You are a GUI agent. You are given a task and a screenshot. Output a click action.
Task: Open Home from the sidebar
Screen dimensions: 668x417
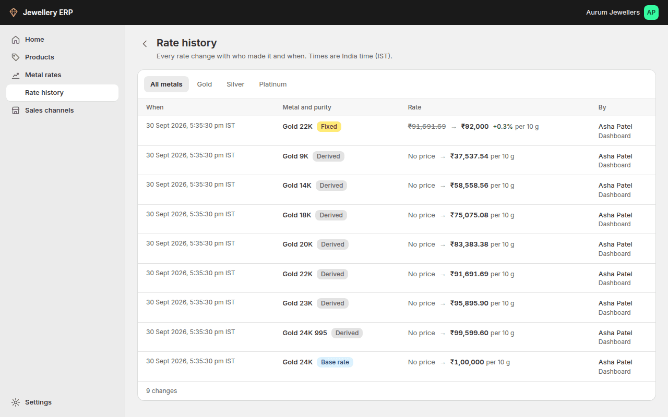(x=63, y=40)
